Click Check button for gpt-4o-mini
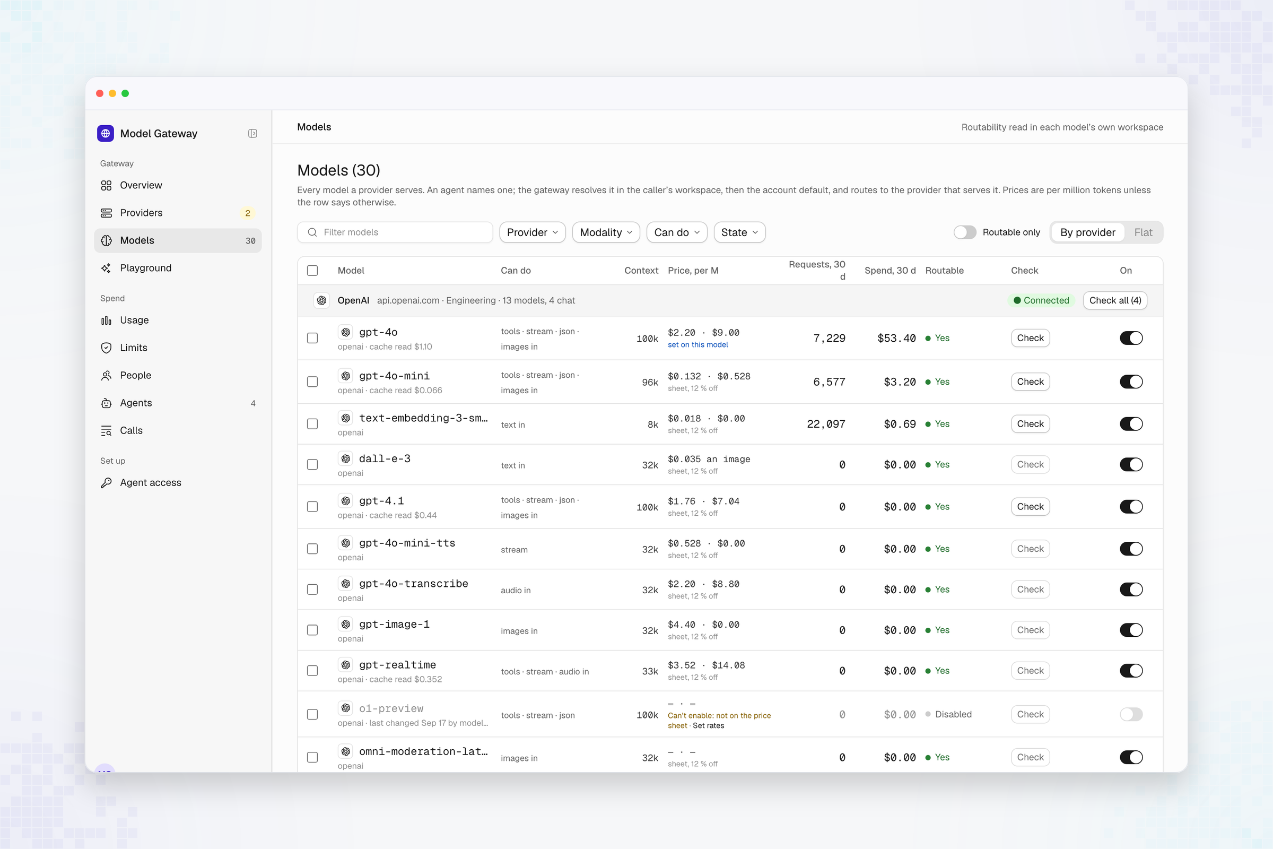1273x849 pixels. (x=1030, y=382)
